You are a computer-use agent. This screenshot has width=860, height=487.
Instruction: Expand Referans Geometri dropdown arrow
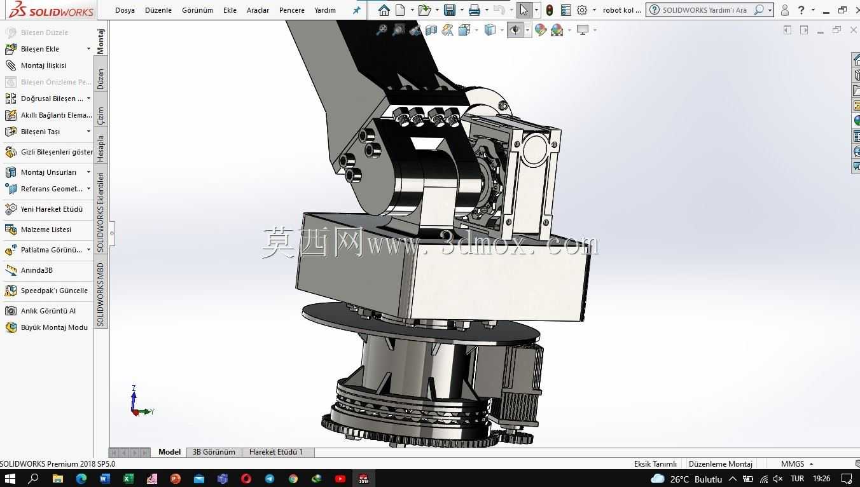pos(88,189)
